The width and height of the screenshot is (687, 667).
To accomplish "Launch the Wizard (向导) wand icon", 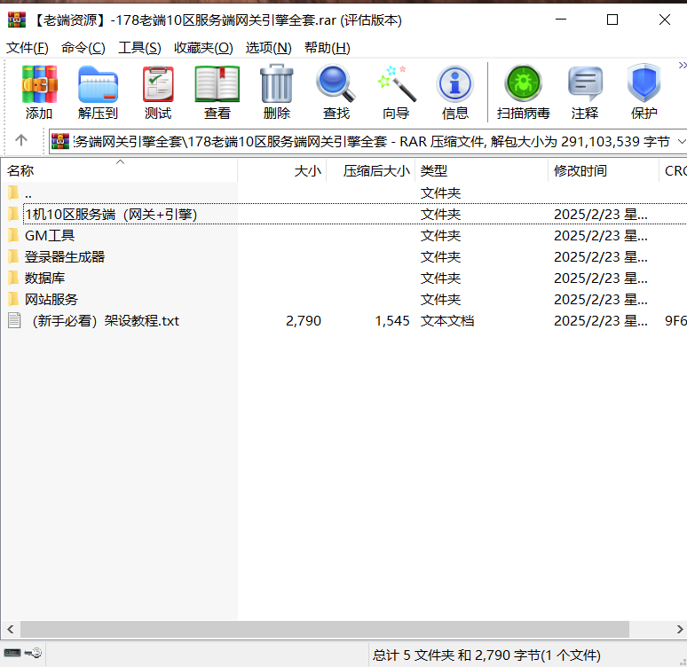I will (396, 92).
